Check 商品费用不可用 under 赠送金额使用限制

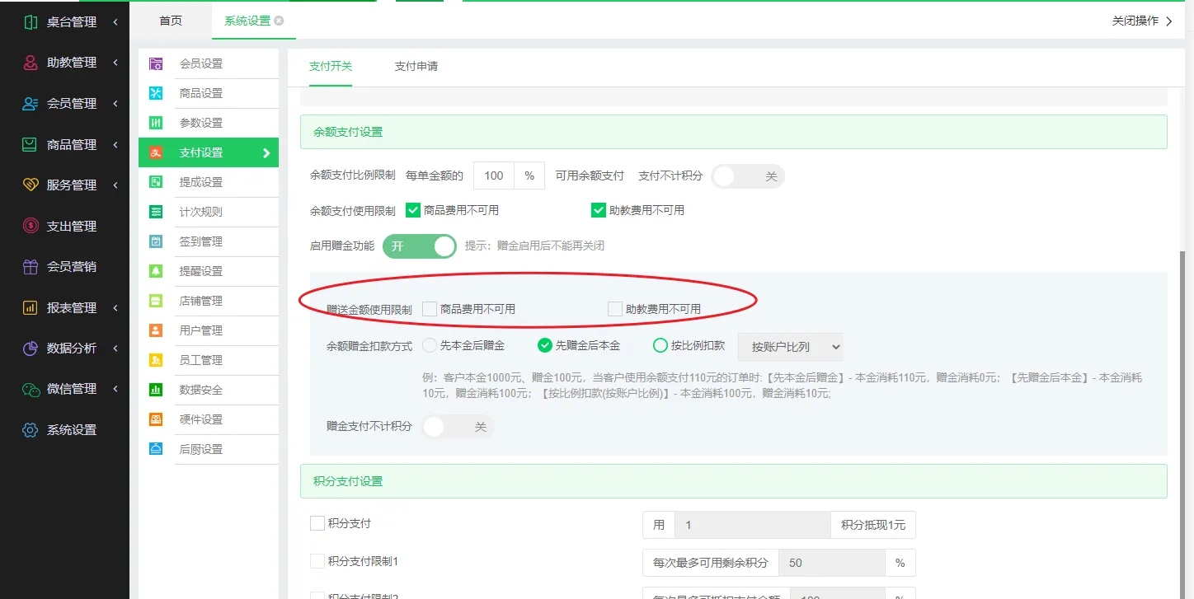(430, 309)
